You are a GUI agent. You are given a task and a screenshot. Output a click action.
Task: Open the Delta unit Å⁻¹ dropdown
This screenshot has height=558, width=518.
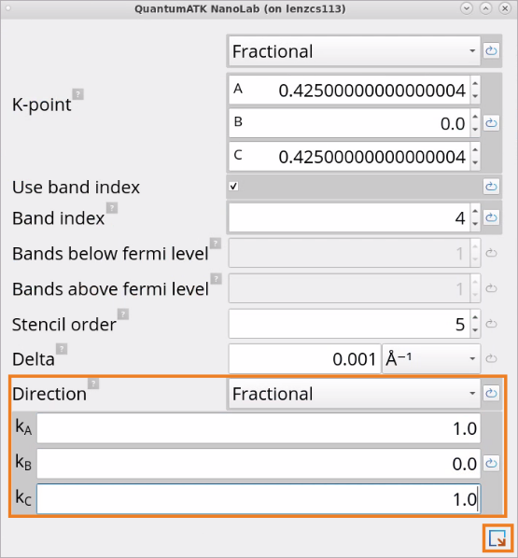[431, 358]
